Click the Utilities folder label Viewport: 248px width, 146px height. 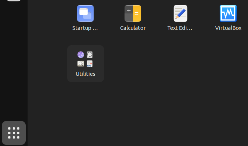pos(85,74)
